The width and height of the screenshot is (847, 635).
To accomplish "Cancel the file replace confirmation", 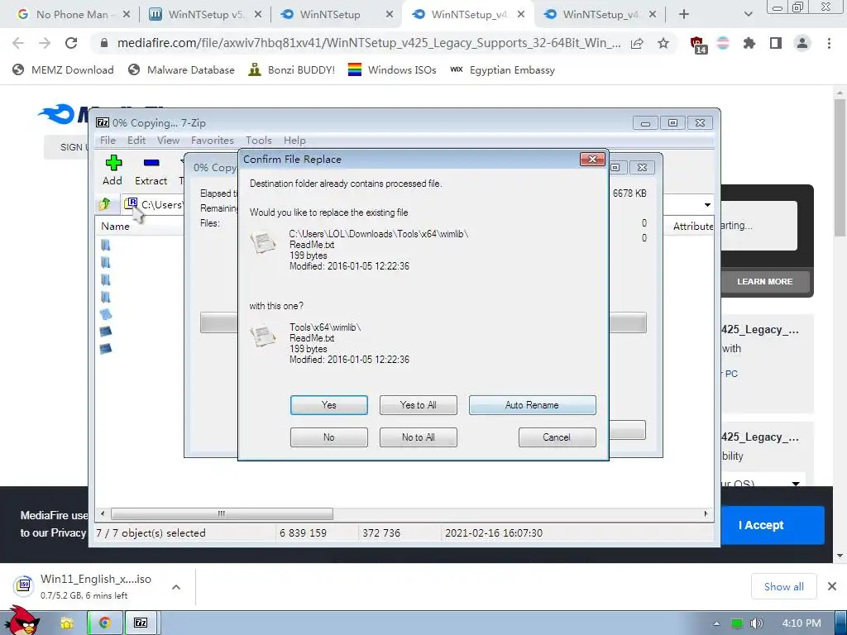I will pyautogui.click(x=557, y=437).
